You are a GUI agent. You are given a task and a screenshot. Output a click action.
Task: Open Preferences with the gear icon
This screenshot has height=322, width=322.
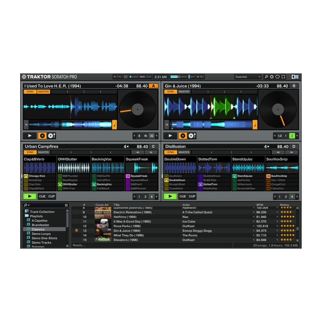click(272, 77)
